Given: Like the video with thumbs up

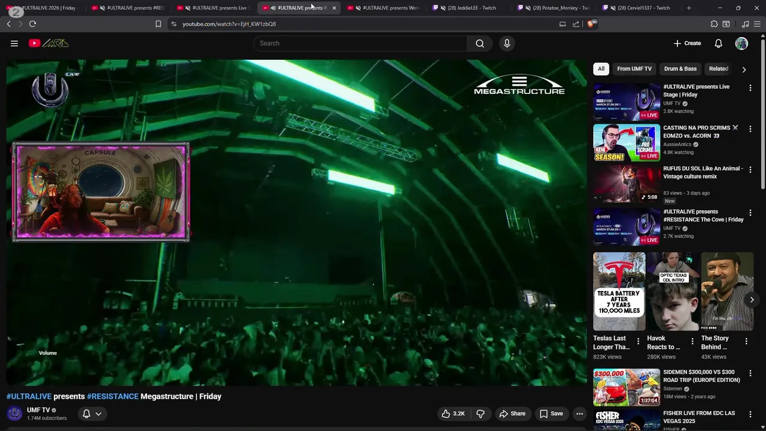Looking at the screenshot, I should point(446,414).
